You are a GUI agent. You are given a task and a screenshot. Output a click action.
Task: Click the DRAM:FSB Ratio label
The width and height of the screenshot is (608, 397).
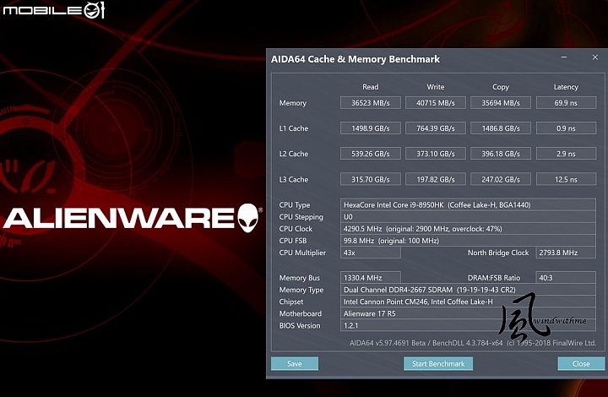tap(494, 278)
